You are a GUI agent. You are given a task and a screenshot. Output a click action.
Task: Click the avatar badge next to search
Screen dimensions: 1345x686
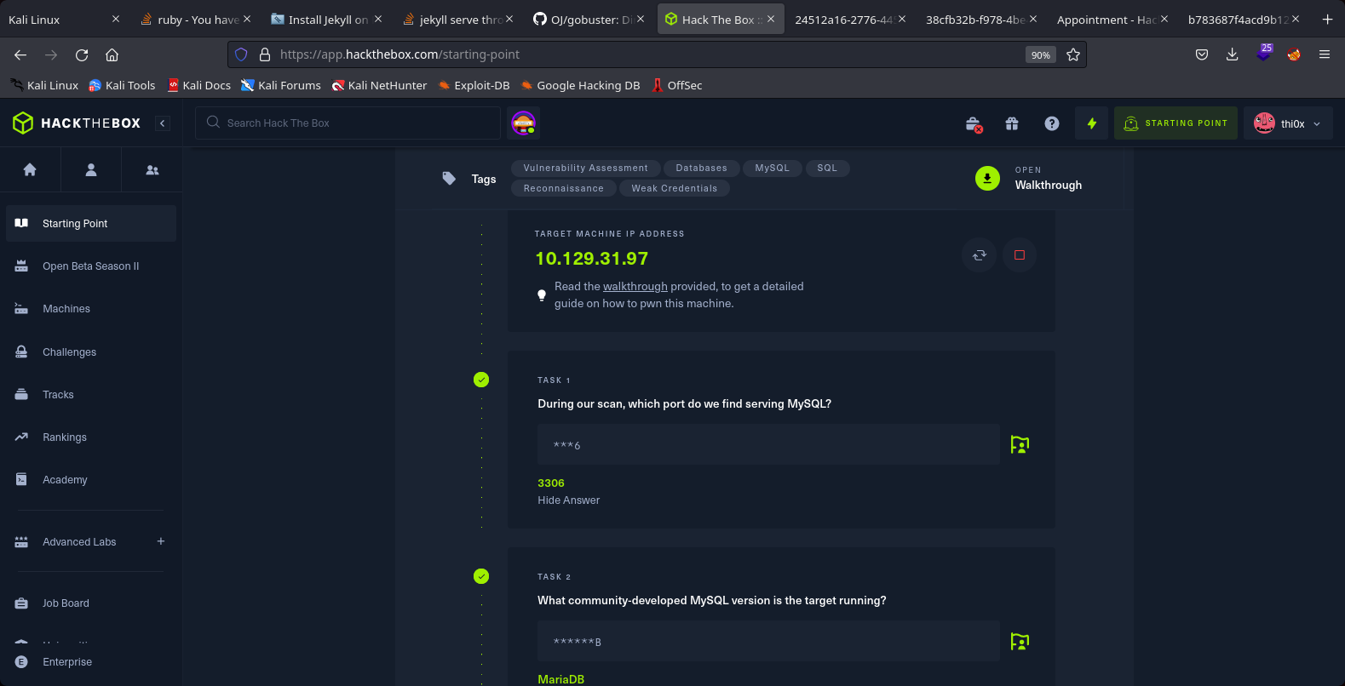523,123
